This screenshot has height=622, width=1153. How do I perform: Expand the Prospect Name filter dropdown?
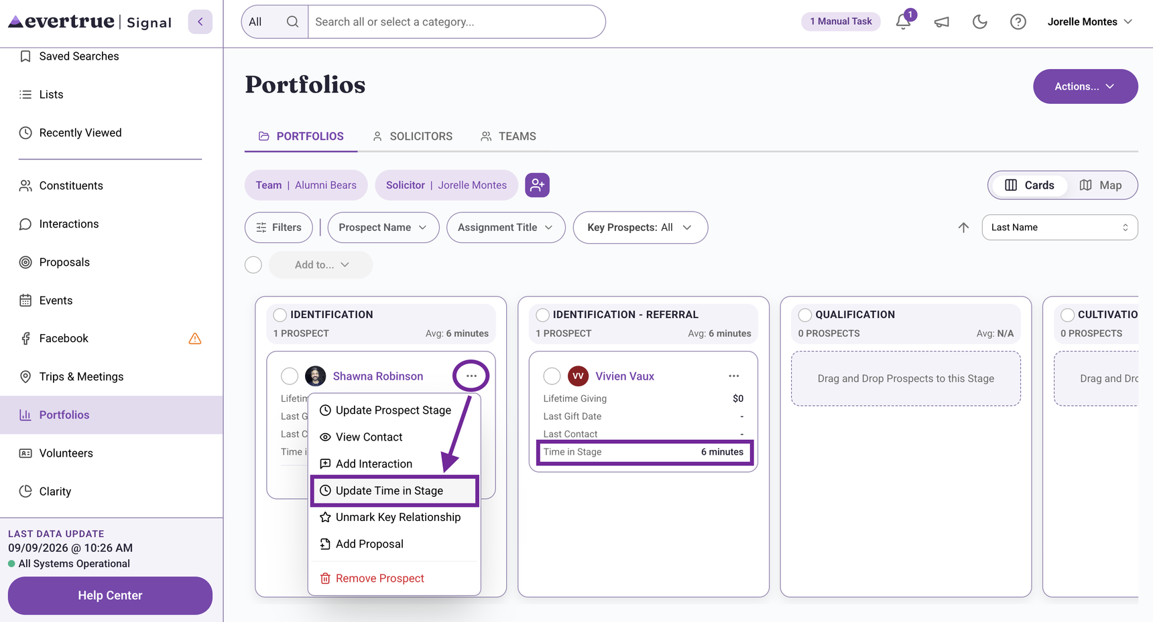[383, 228]
